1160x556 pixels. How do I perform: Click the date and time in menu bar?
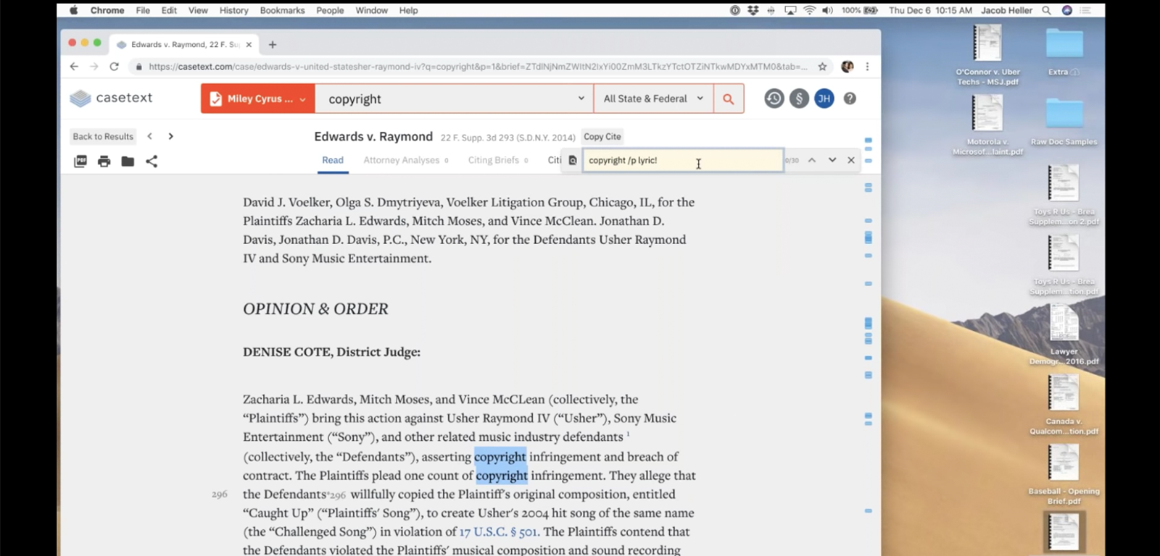coord(930,10)
